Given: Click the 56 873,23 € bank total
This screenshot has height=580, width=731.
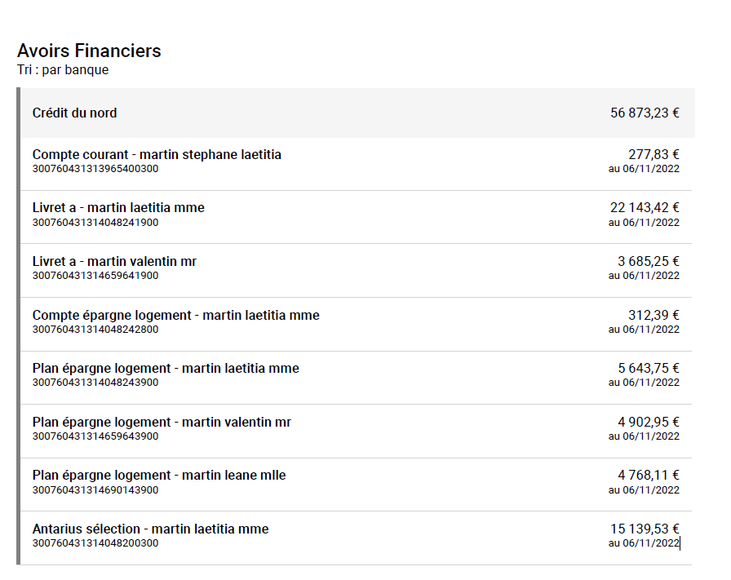Looking at the screenshot, I should click(x=645, y=113).
